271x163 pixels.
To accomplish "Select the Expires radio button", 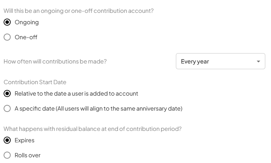I will (x=7, y=140).
